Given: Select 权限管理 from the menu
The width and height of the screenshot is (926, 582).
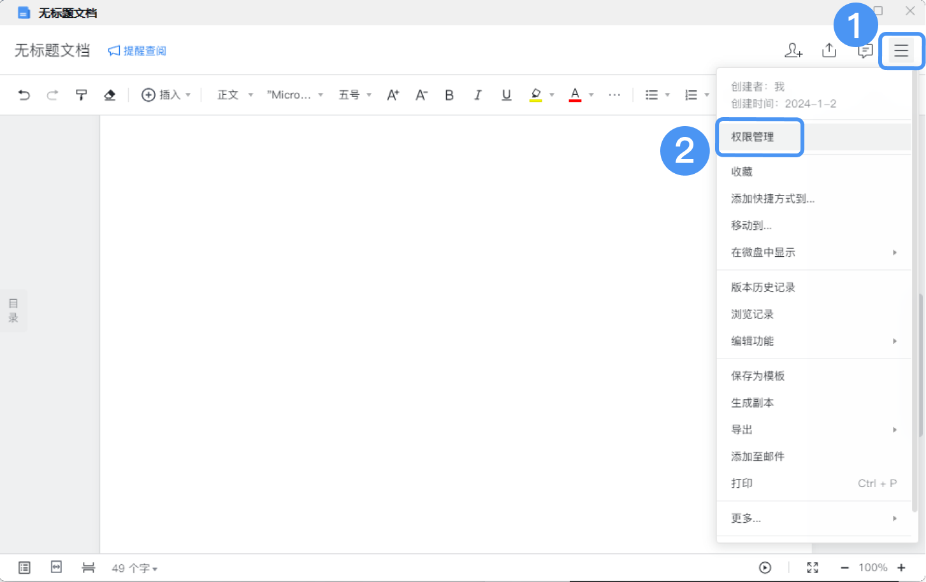Looking at the screenshot, I should click(753, 137).
